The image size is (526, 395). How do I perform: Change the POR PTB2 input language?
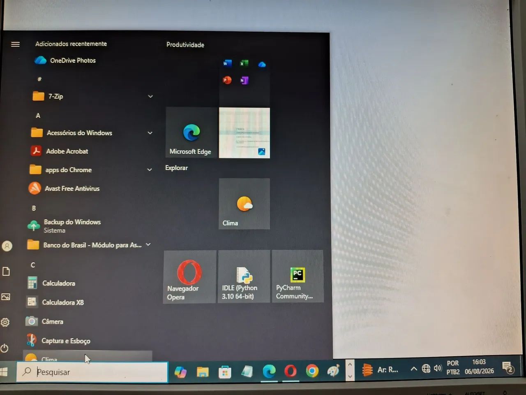[x=453, y=367]
